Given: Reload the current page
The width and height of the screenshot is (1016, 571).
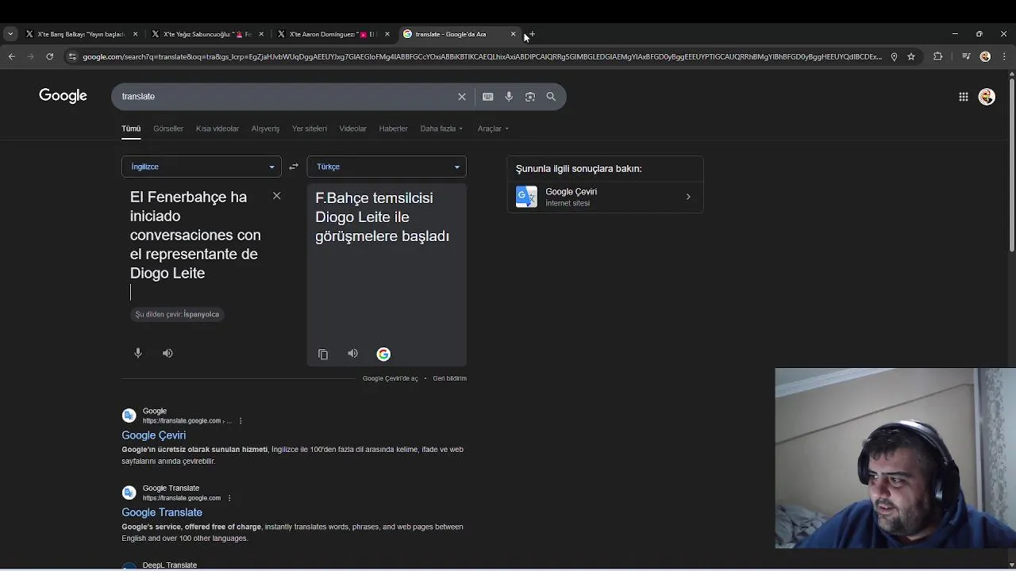Looking at the screenshot, I should [x=49, y=56].
